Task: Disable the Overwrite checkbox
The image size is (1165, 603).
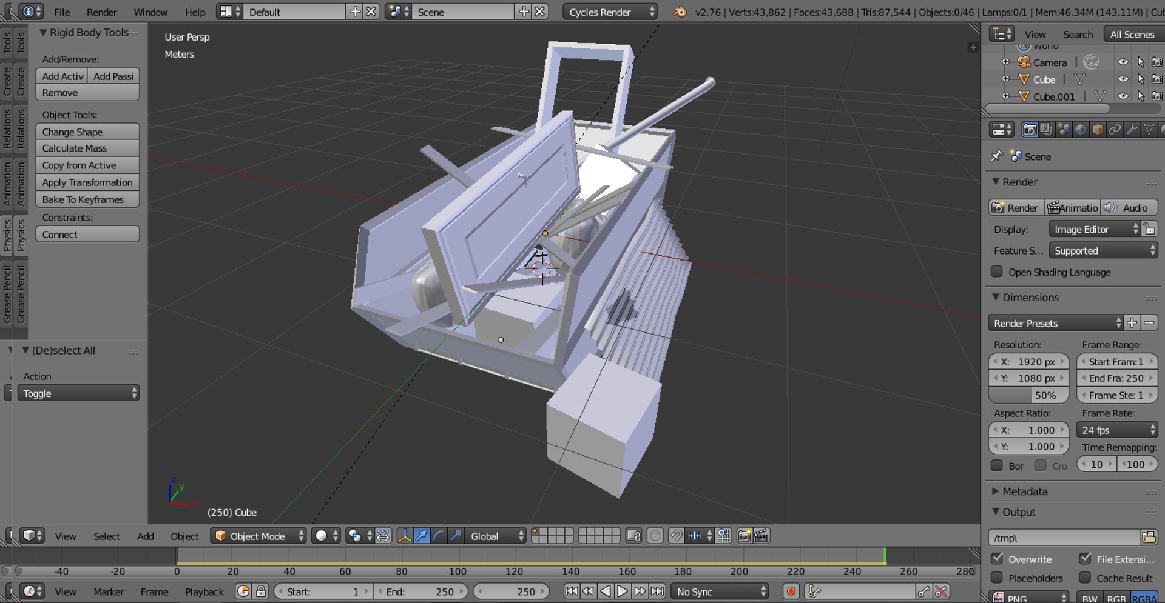Action: (996, 558)
